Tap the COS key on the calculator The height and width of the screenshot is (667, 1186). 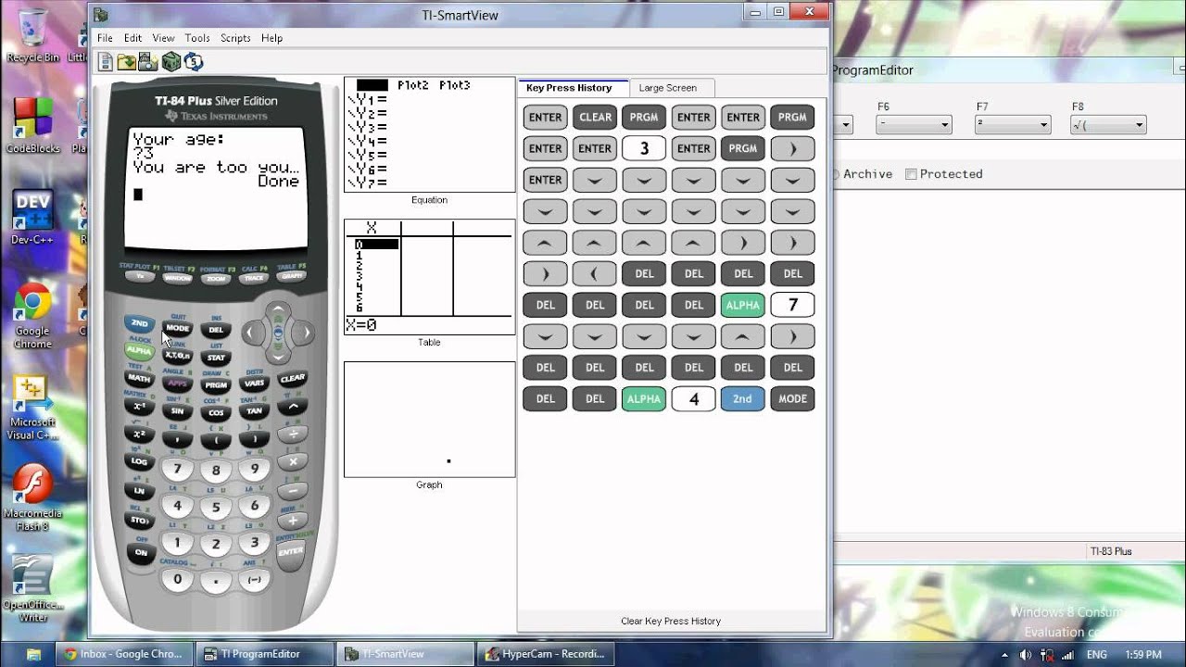point(216,412)
